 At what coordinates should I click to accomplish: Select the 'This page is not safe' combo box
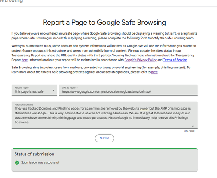34,90
